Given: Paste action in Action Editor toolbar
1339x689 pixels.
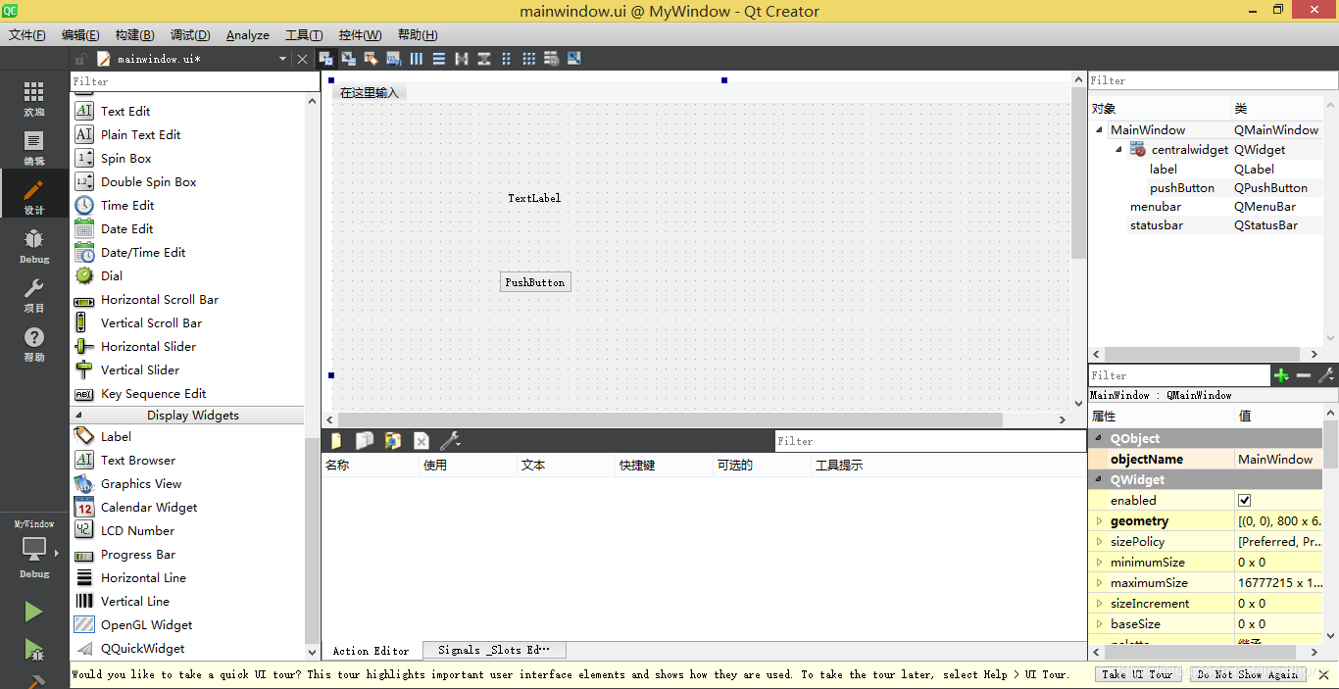Looking at the screenshot, I should pyautogui.click(x=393, y=441).
